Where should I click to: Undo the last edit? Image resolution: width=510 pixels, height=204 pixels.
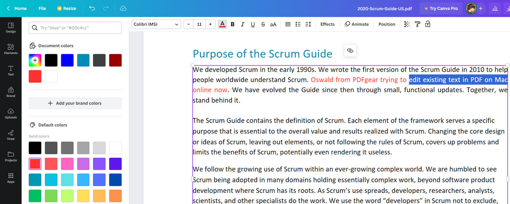(x=92, y=8)
